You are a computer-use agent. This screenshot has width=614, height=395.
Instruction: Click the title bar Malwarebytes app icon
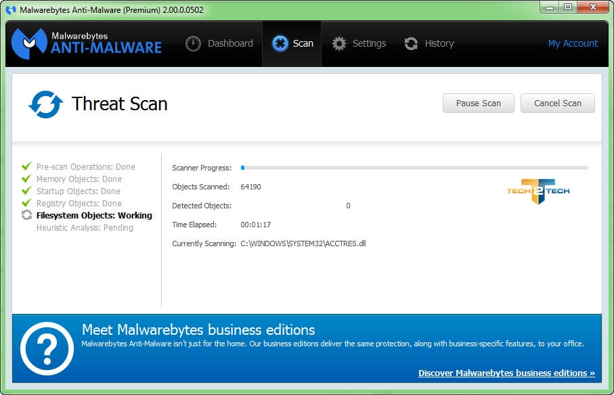(11, 9)
